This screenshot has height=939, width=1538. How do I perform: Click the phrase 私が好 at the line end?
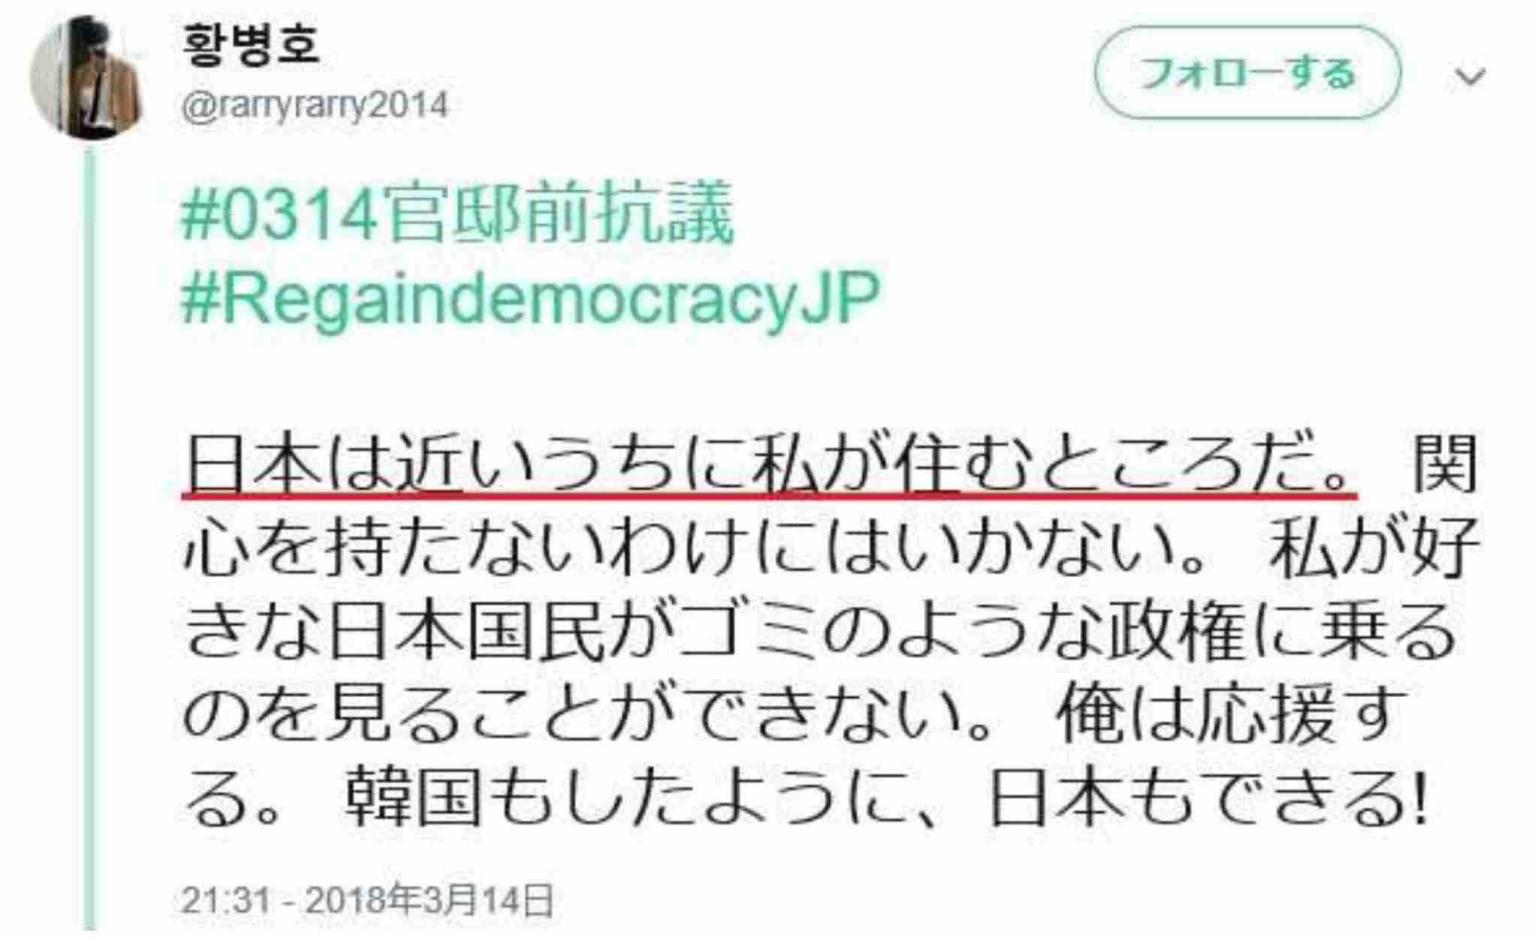(1374, 547)
